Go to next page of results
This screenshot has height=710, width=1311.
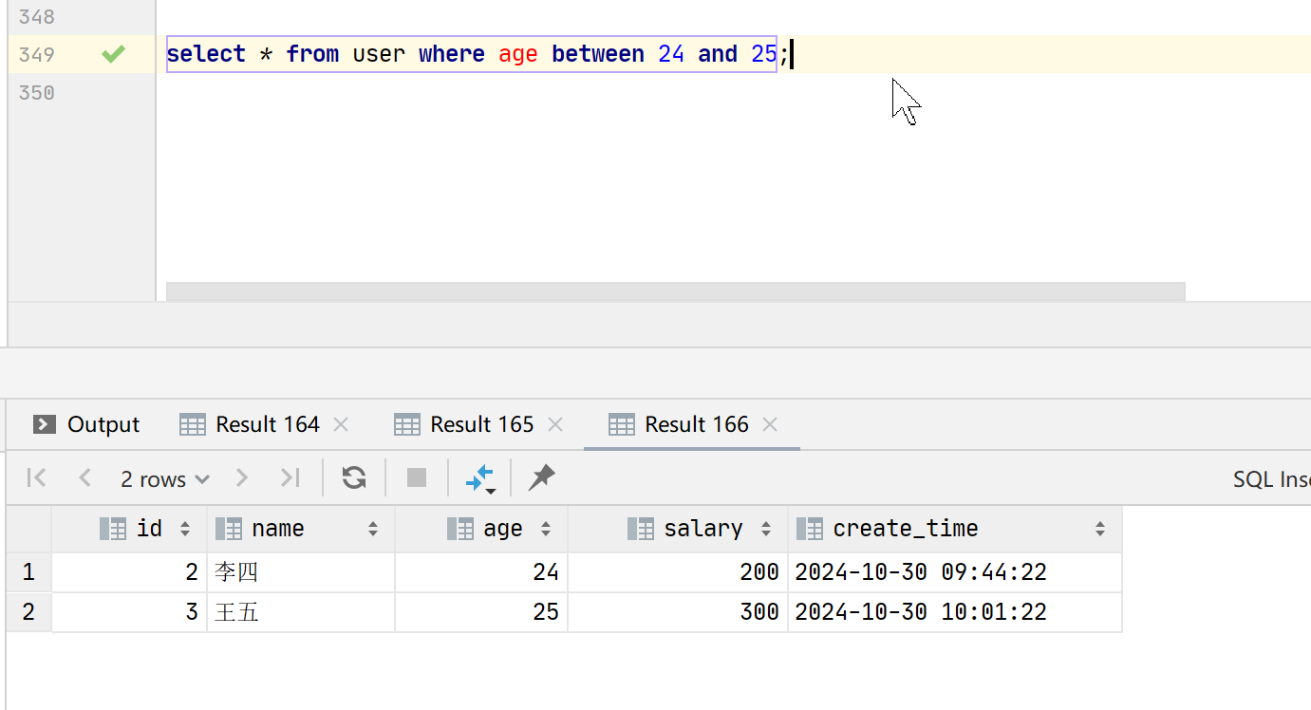click(x=242, y=477)
